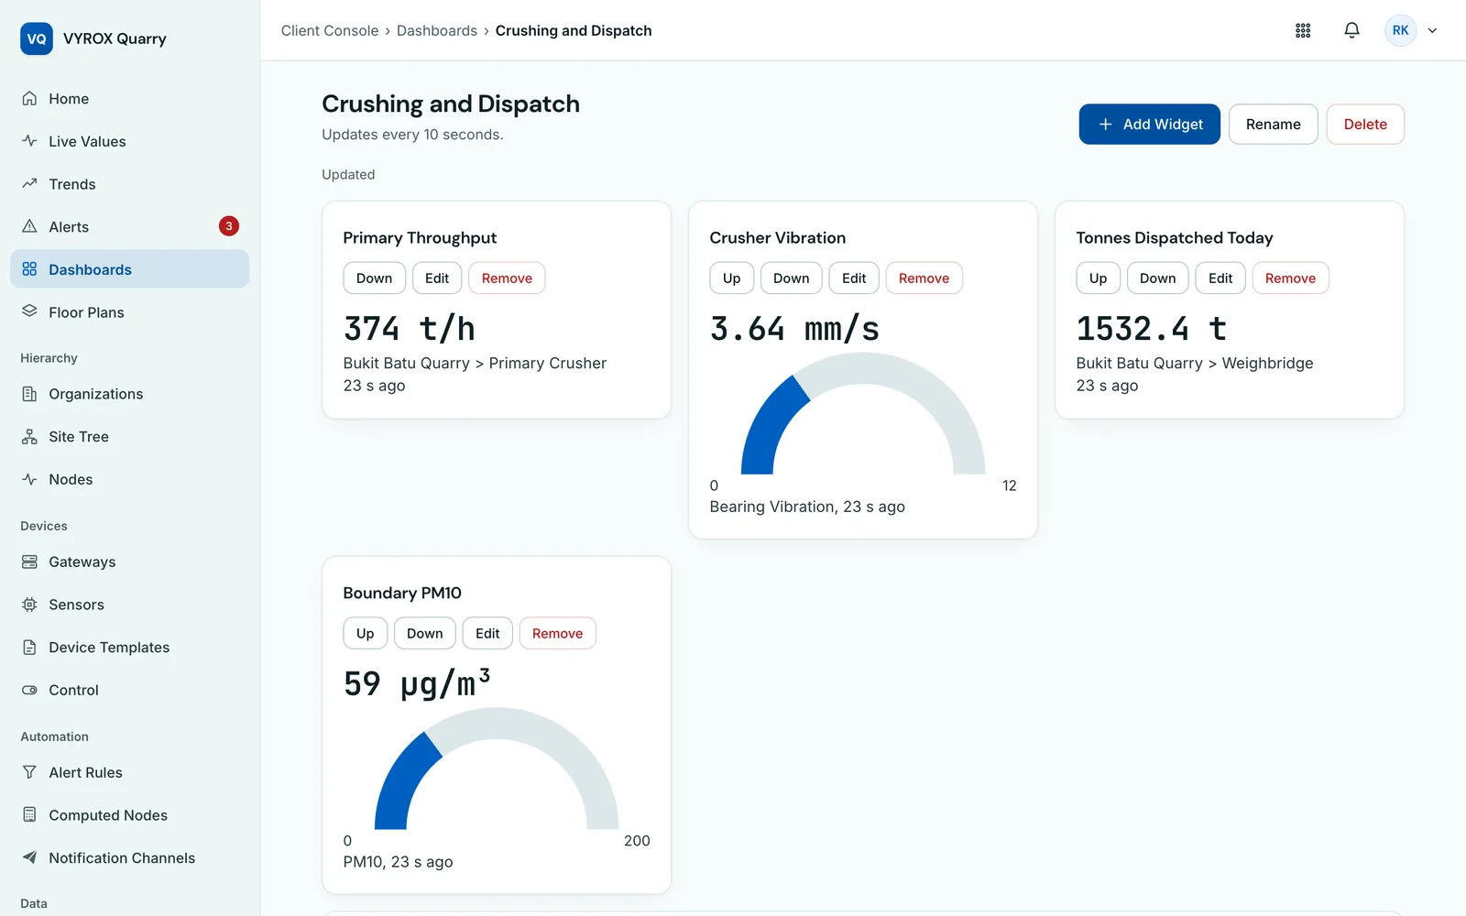
Task: Click the Gateways server icon
Action: [29, 562]
